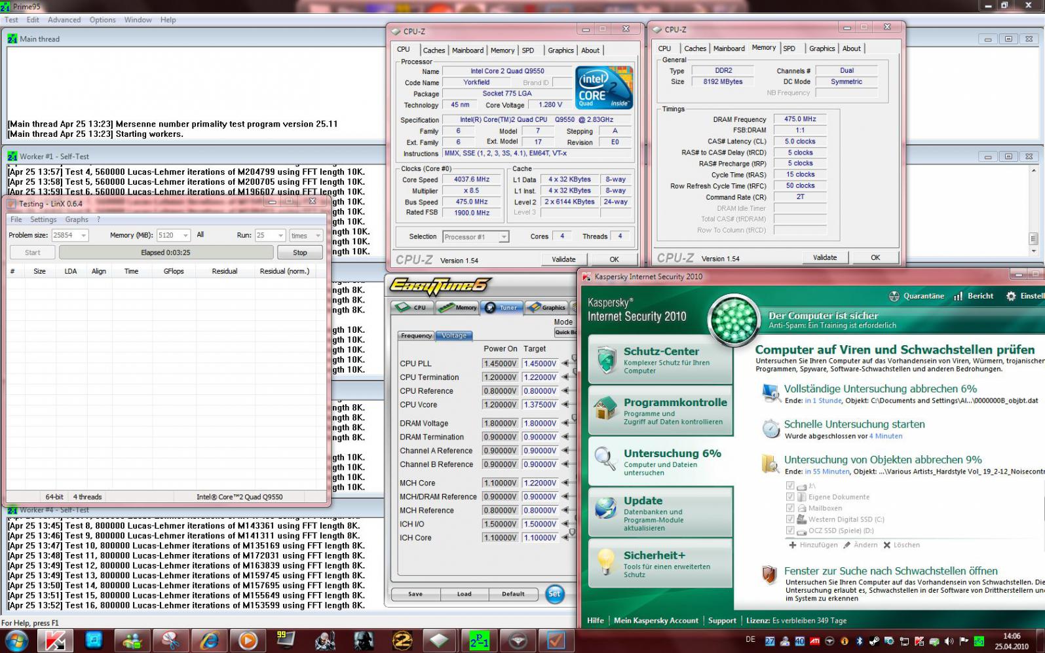Click the Quick Boost mode button in EasyTune6
Viewport: 1045px width, 653px height.
tap(565, 332)
